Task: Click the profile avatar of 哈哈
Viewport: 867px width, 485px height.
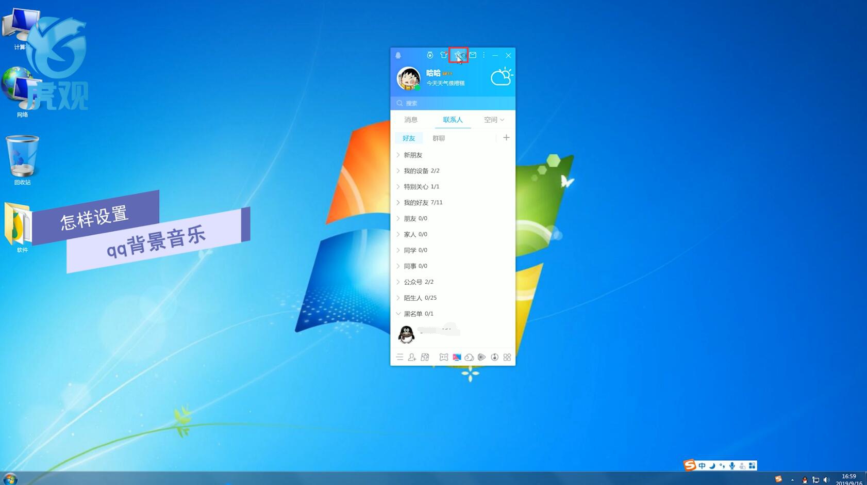Action: click(408, 78)
